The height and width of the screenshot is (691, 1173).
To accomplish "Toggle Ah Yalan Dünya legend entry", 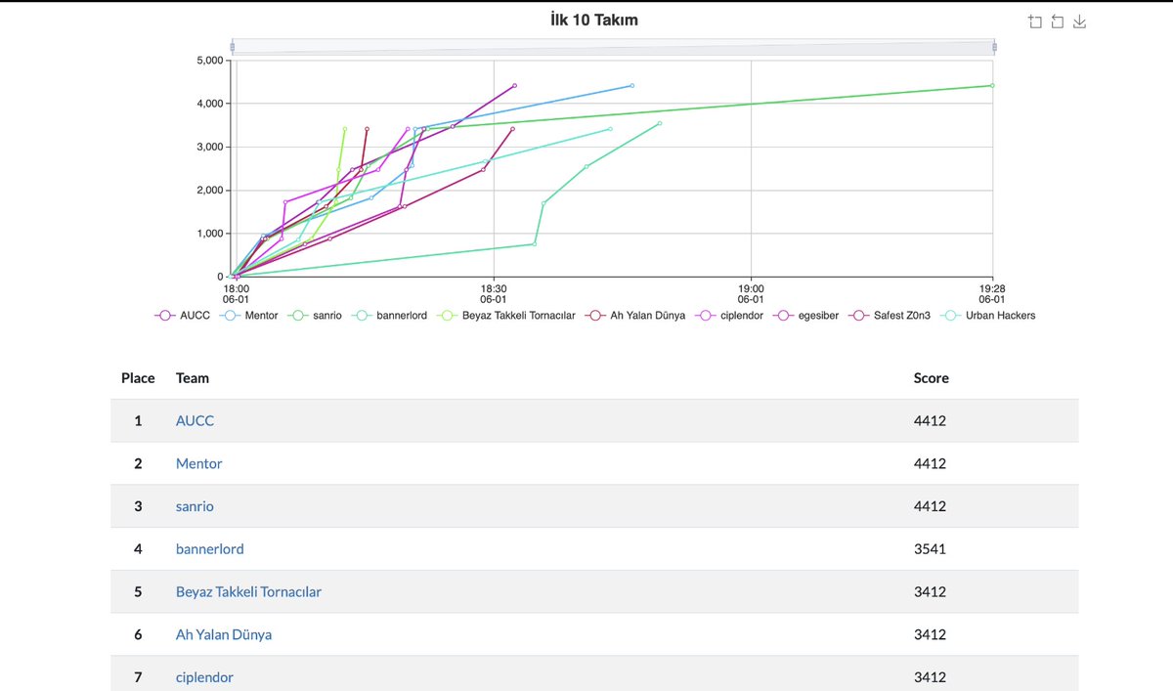I will [x=635, y=316].
